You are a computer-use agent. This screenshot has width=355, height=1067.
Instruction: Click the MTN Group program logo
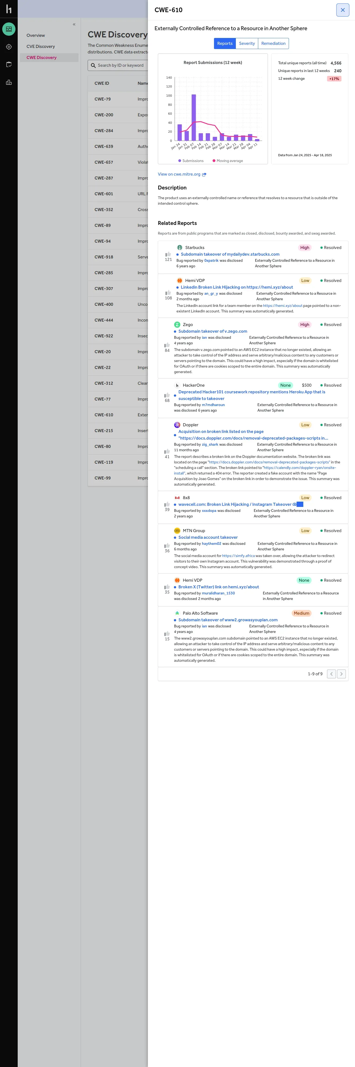tap(177, 531)
